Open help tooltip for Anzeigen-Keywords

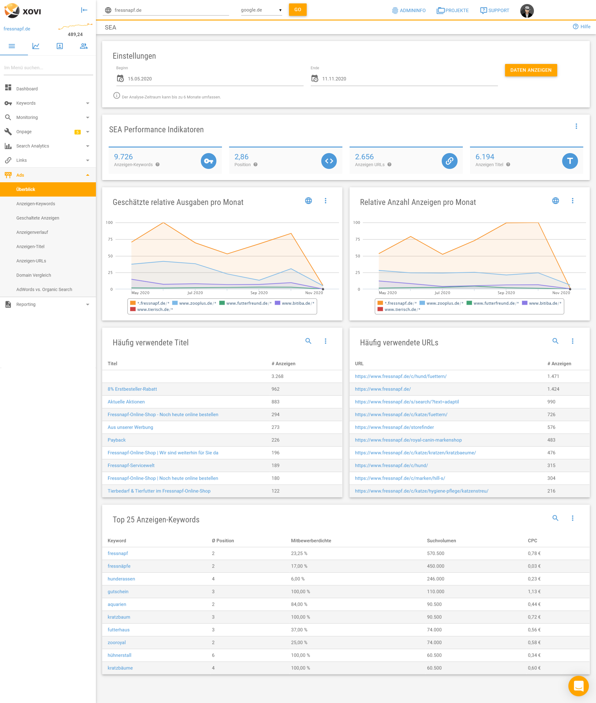[158, 165]
